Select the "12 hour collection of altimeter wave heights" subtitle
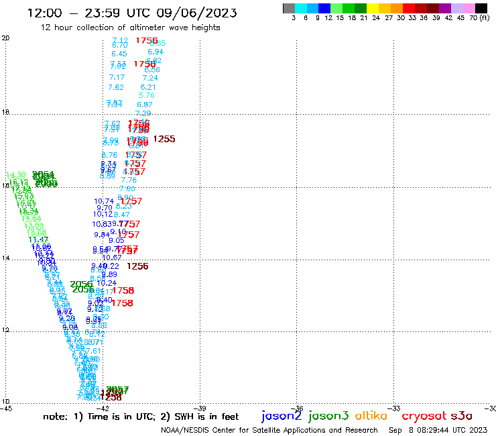 click(x=130, y=28)
